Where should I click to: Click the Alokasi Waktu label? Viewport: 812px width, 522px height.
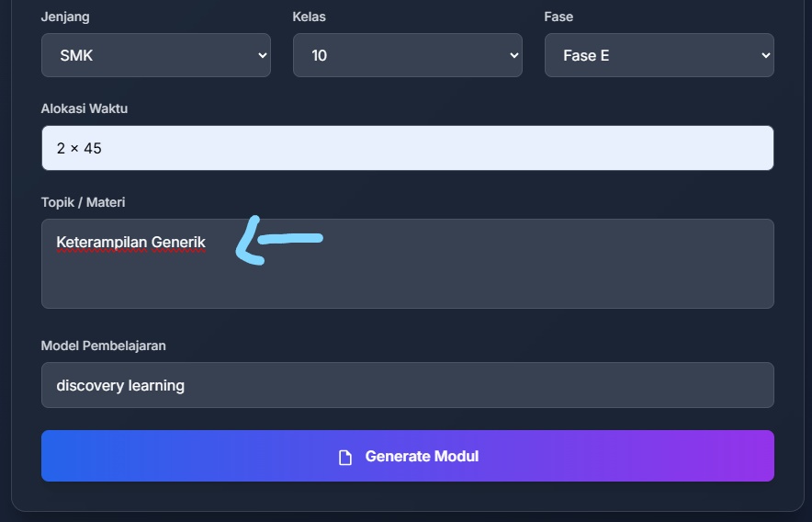click(x=85, y=108)
